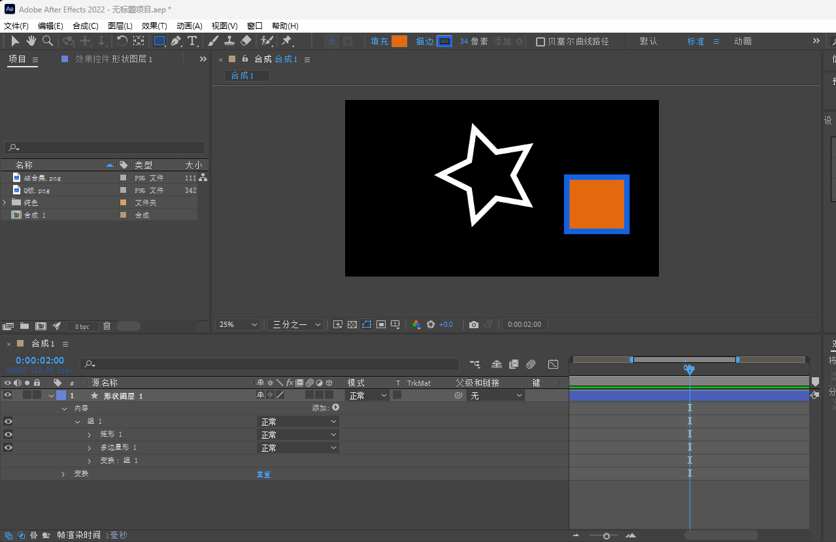Hide 形状图层 1 with its eye icon

coord(8,395)
